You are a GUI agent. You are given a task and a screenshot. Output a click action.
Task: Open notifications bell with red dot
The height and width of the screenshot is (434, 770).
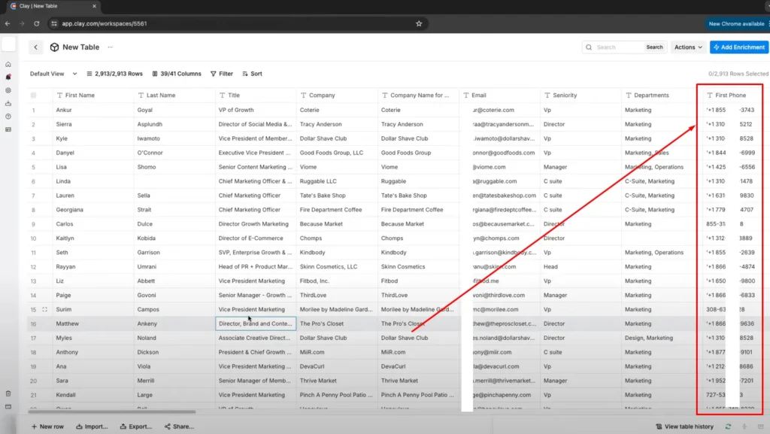(8, 77)
